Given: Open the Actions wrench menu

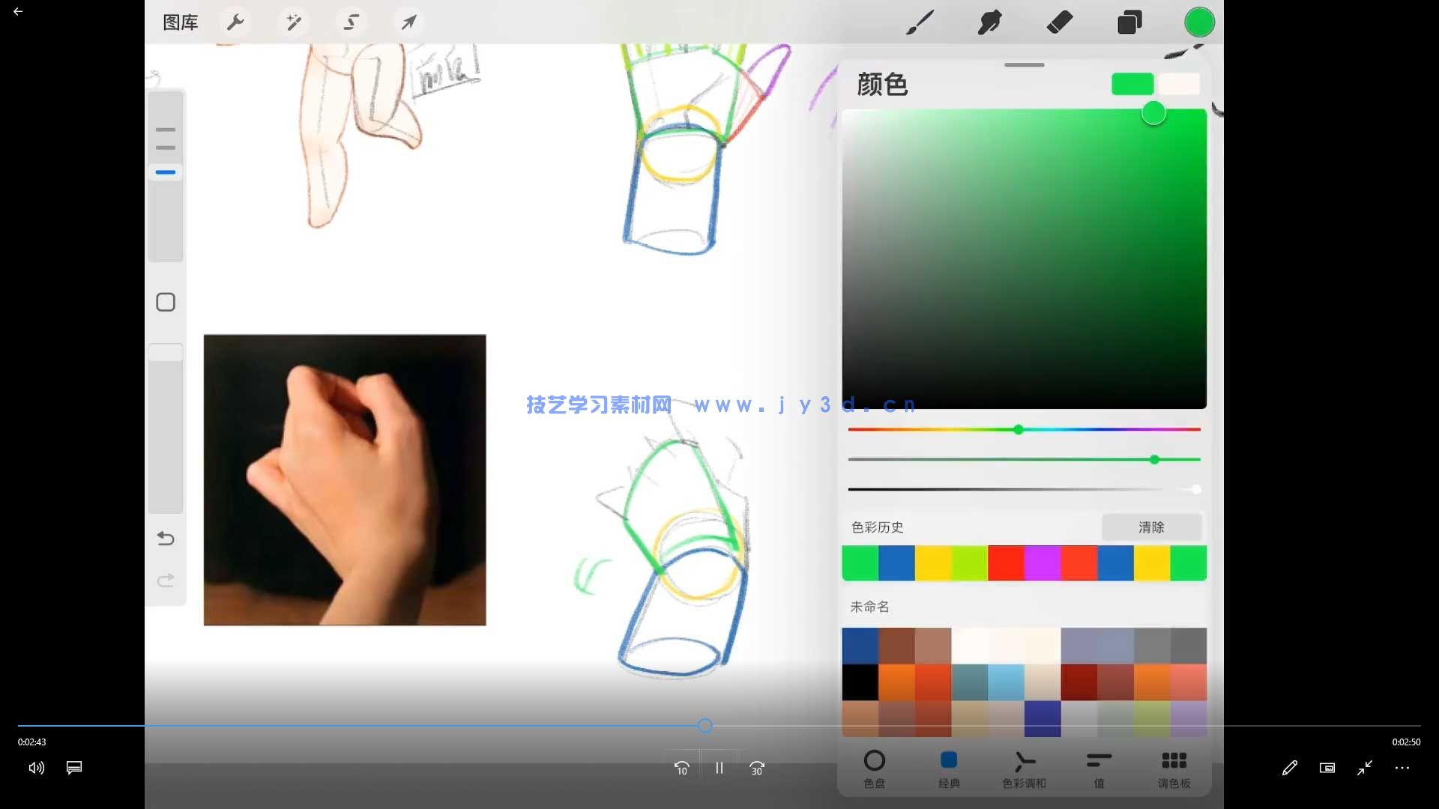Looking at the screenshot, I should click(x=235, y=22).
